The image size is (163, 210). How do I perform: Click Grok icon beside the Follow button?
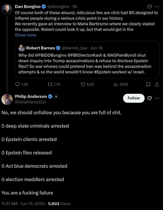coord(149,98)
